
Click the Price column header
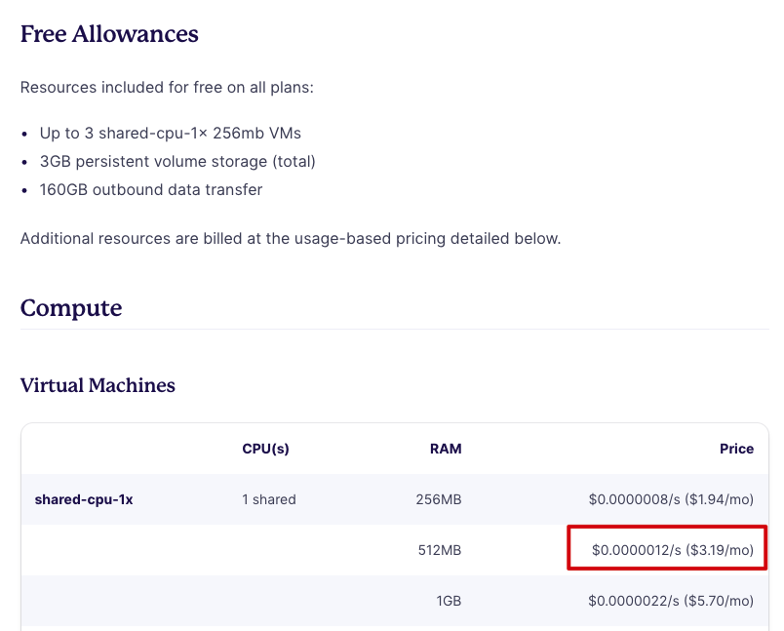tap(736, 449)
